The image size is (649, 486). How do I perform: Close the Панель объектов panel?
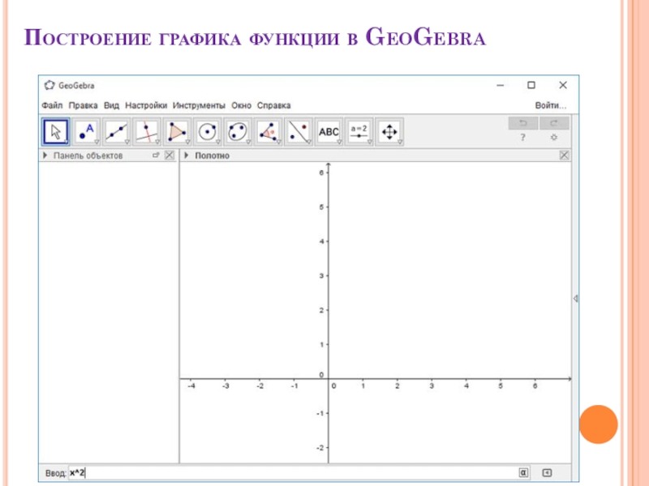click(x=170, y=156)
